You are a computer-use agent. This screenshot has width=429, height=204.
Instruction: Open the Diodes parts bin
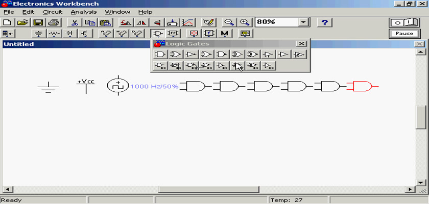coord(69,34)
